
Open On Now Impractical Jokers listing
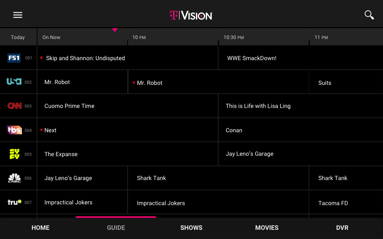(83, 202)
